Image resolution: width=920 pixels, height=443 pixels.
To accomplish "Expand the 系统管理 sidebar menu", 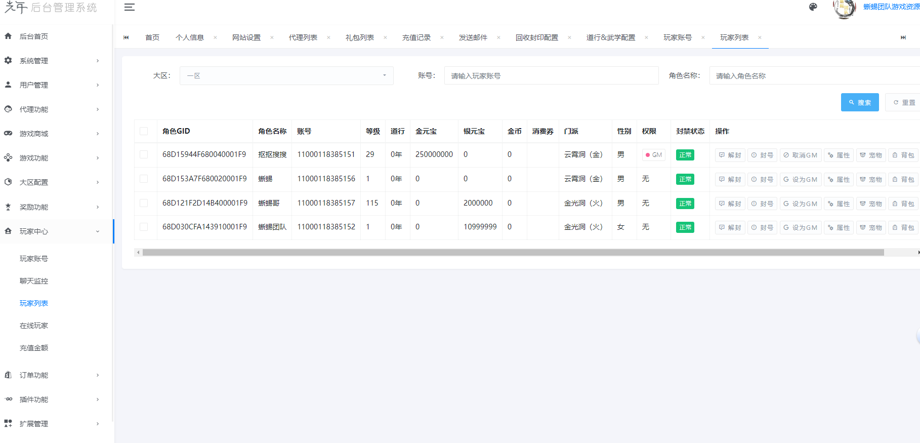I will pyautogui.click(x=56, y=61).
